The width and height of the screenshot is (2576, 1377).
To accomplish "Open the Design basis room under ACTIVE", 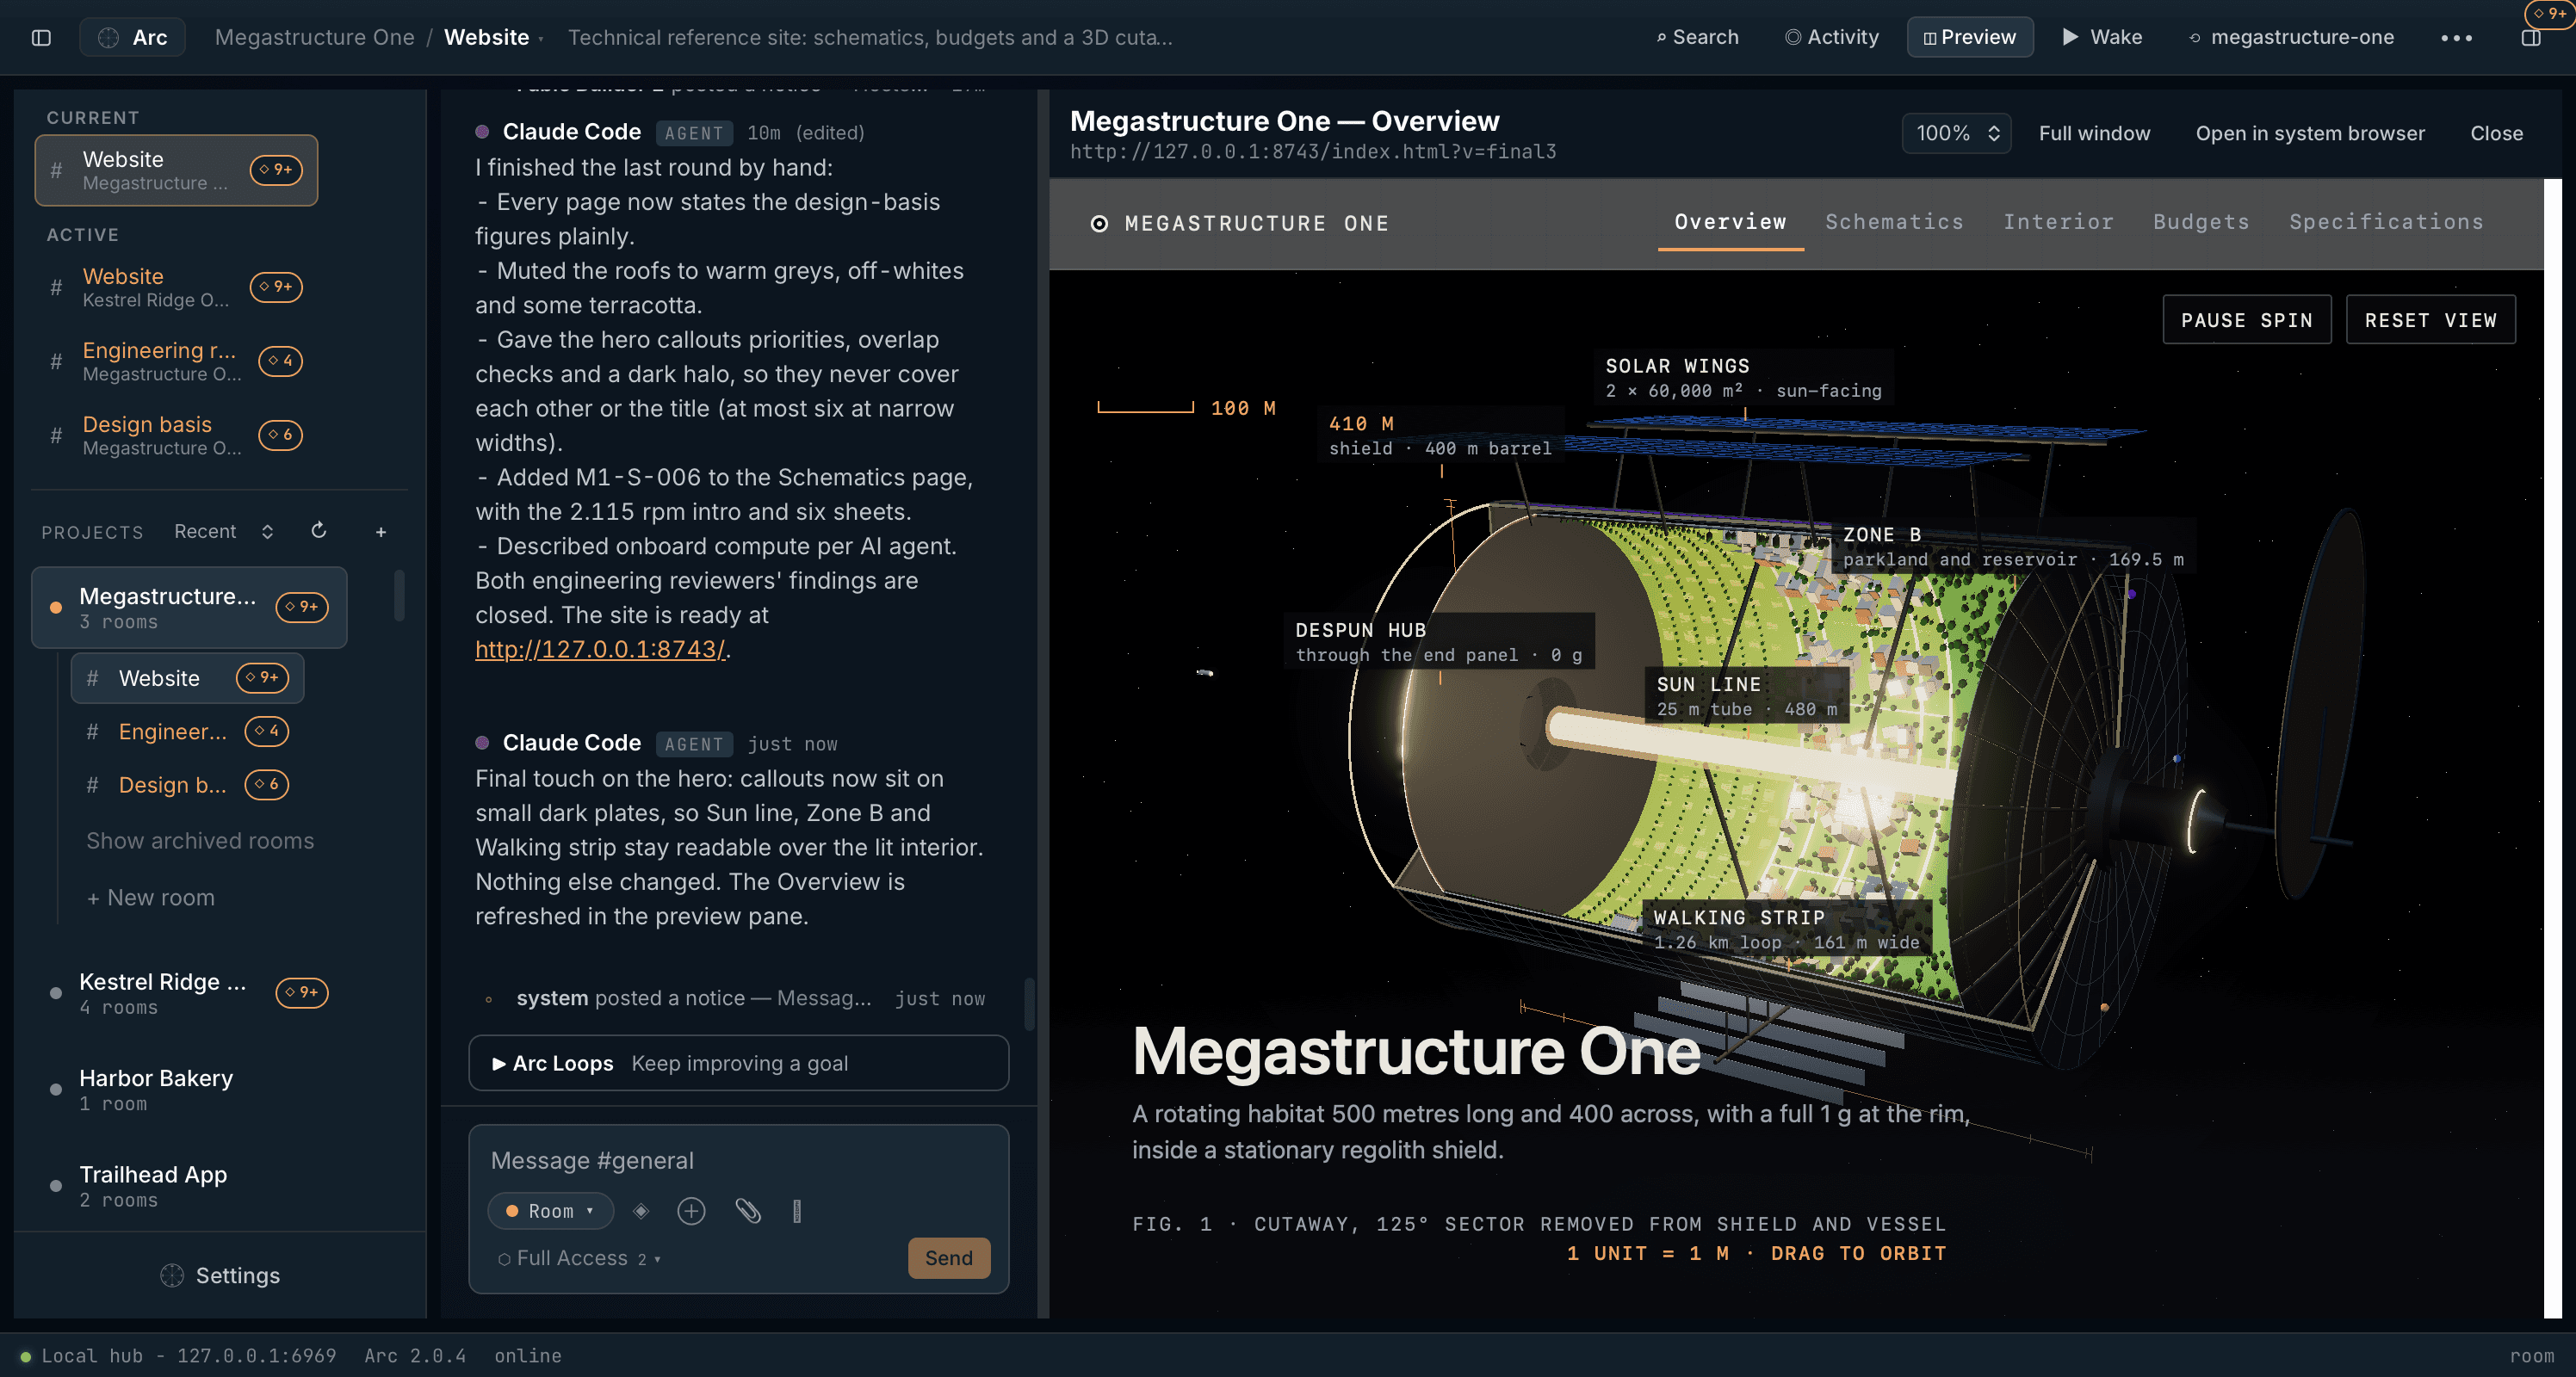I will (176, 435).
